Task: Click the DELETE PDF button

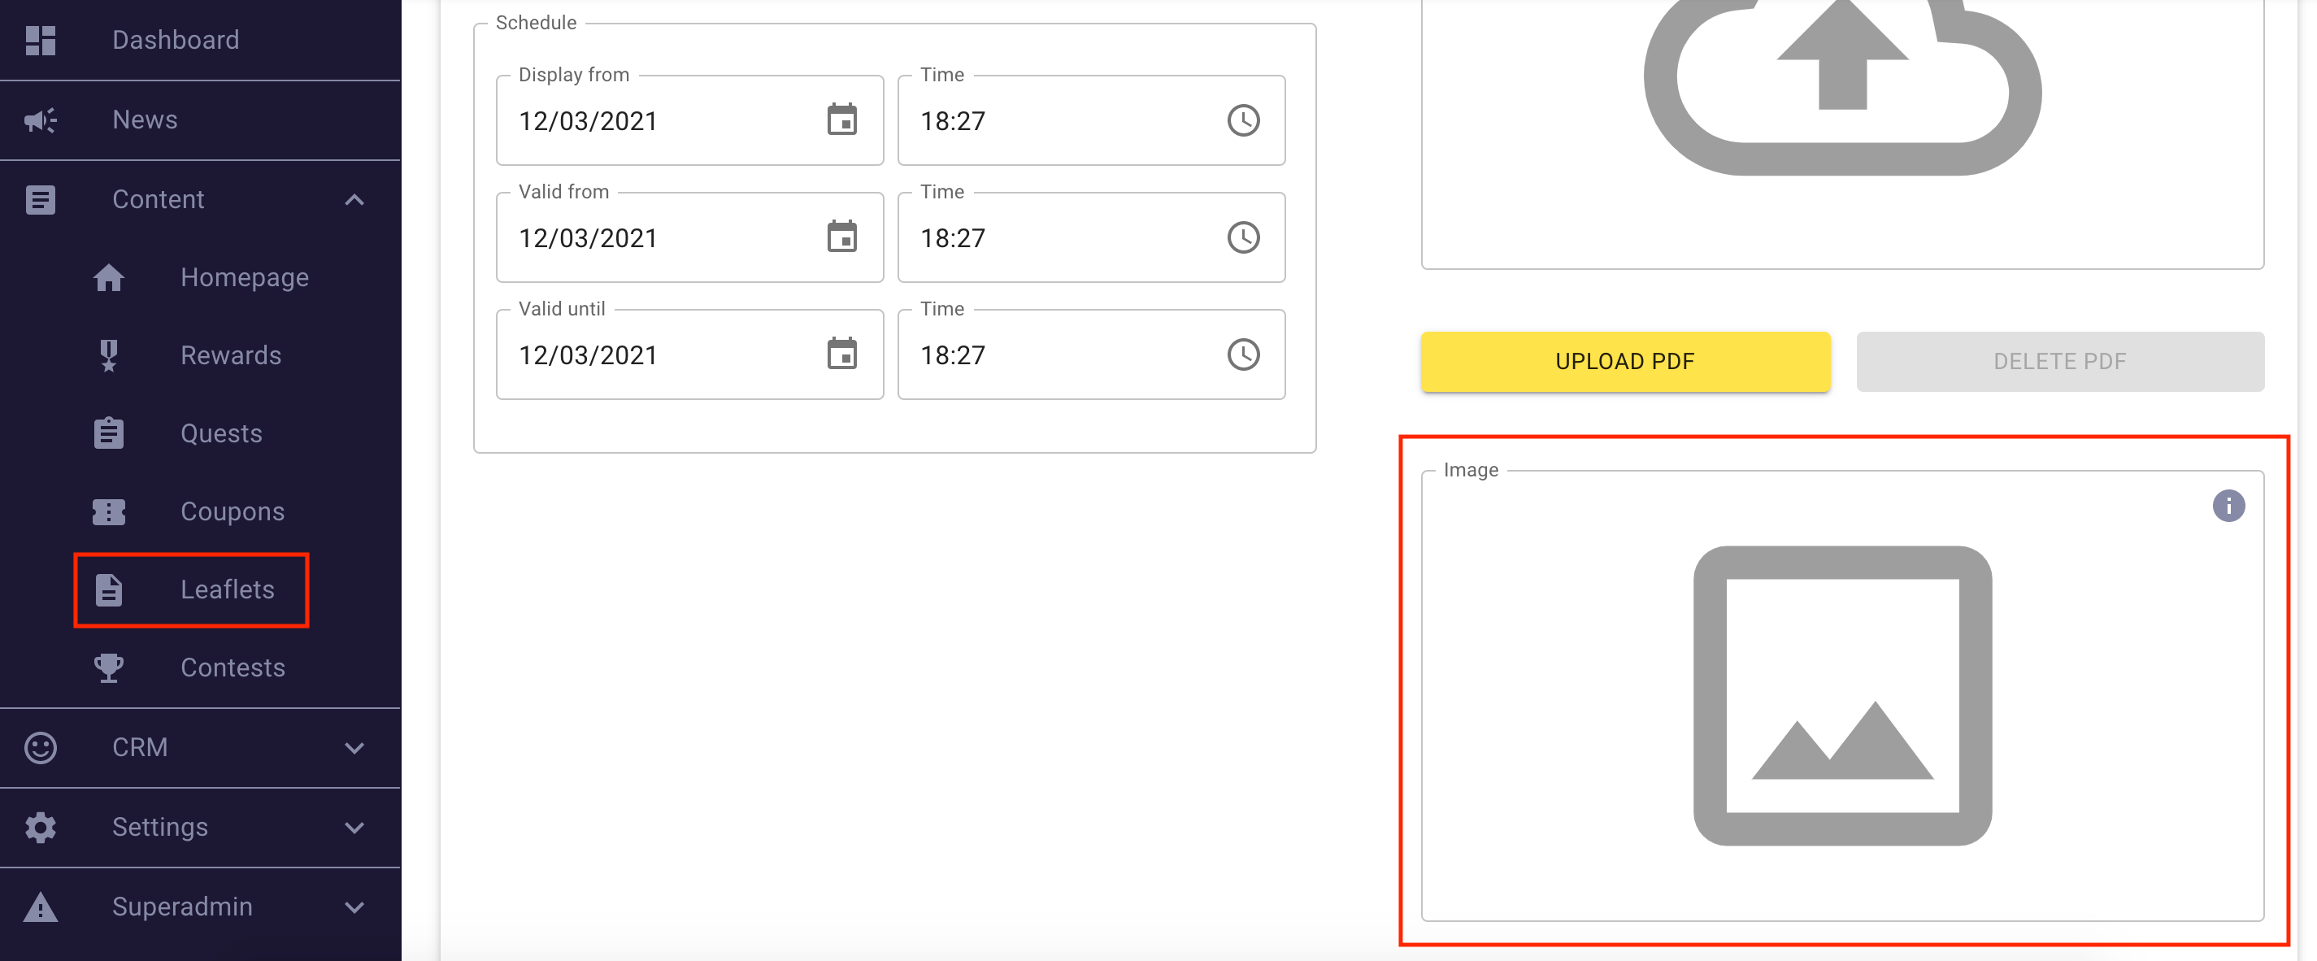Action: tap(2058, 362)
